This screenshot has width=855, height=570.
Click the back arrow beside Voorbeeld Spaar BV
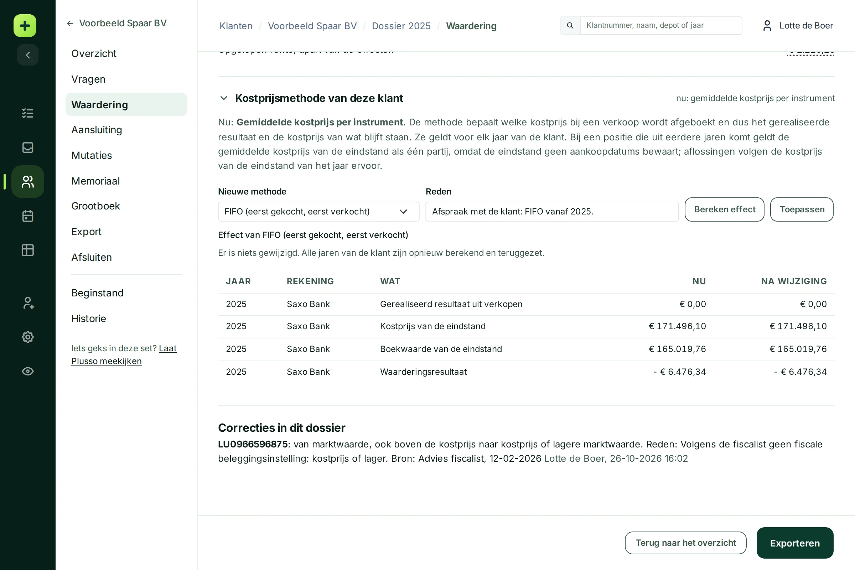70,23
